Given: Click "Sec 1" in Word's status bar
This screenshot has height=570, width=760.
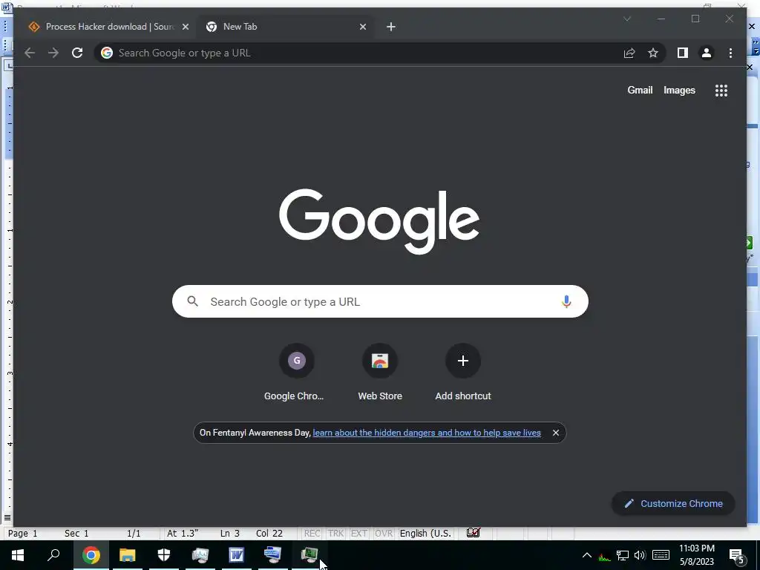Looking at the screenshot, I should [x=76, y=534].
